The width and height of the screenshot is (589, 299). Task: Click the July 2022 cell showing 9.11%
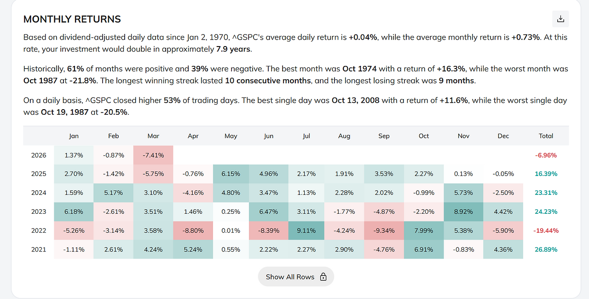pyautogui.click(x=306, y=230)
